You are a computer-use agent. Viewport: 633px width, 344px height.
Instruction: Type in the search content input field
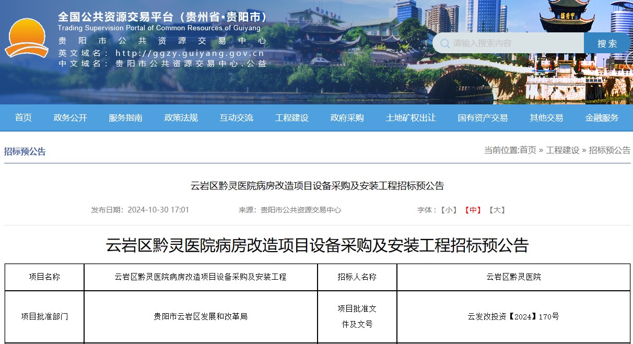[514, 43]
